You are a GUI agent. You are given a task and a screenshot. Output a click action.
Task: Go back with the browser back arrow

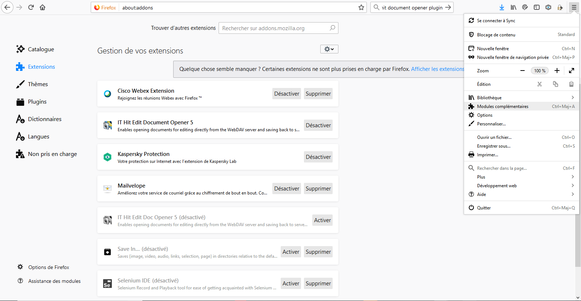pyautogui.click(x=7, y=7)
